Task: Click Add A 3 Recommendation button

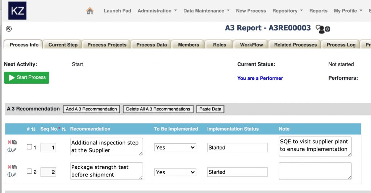Action: click(x=91, y=109)
